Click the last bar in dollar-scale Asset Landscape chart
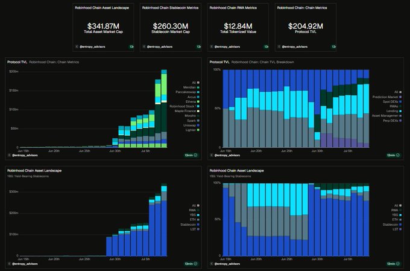The image size is (410, 271). tap(164, 220)
